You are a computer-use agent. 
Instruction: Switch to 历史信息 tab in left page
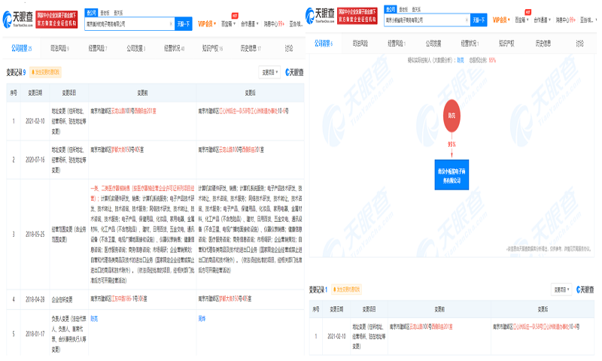[251, 48]
